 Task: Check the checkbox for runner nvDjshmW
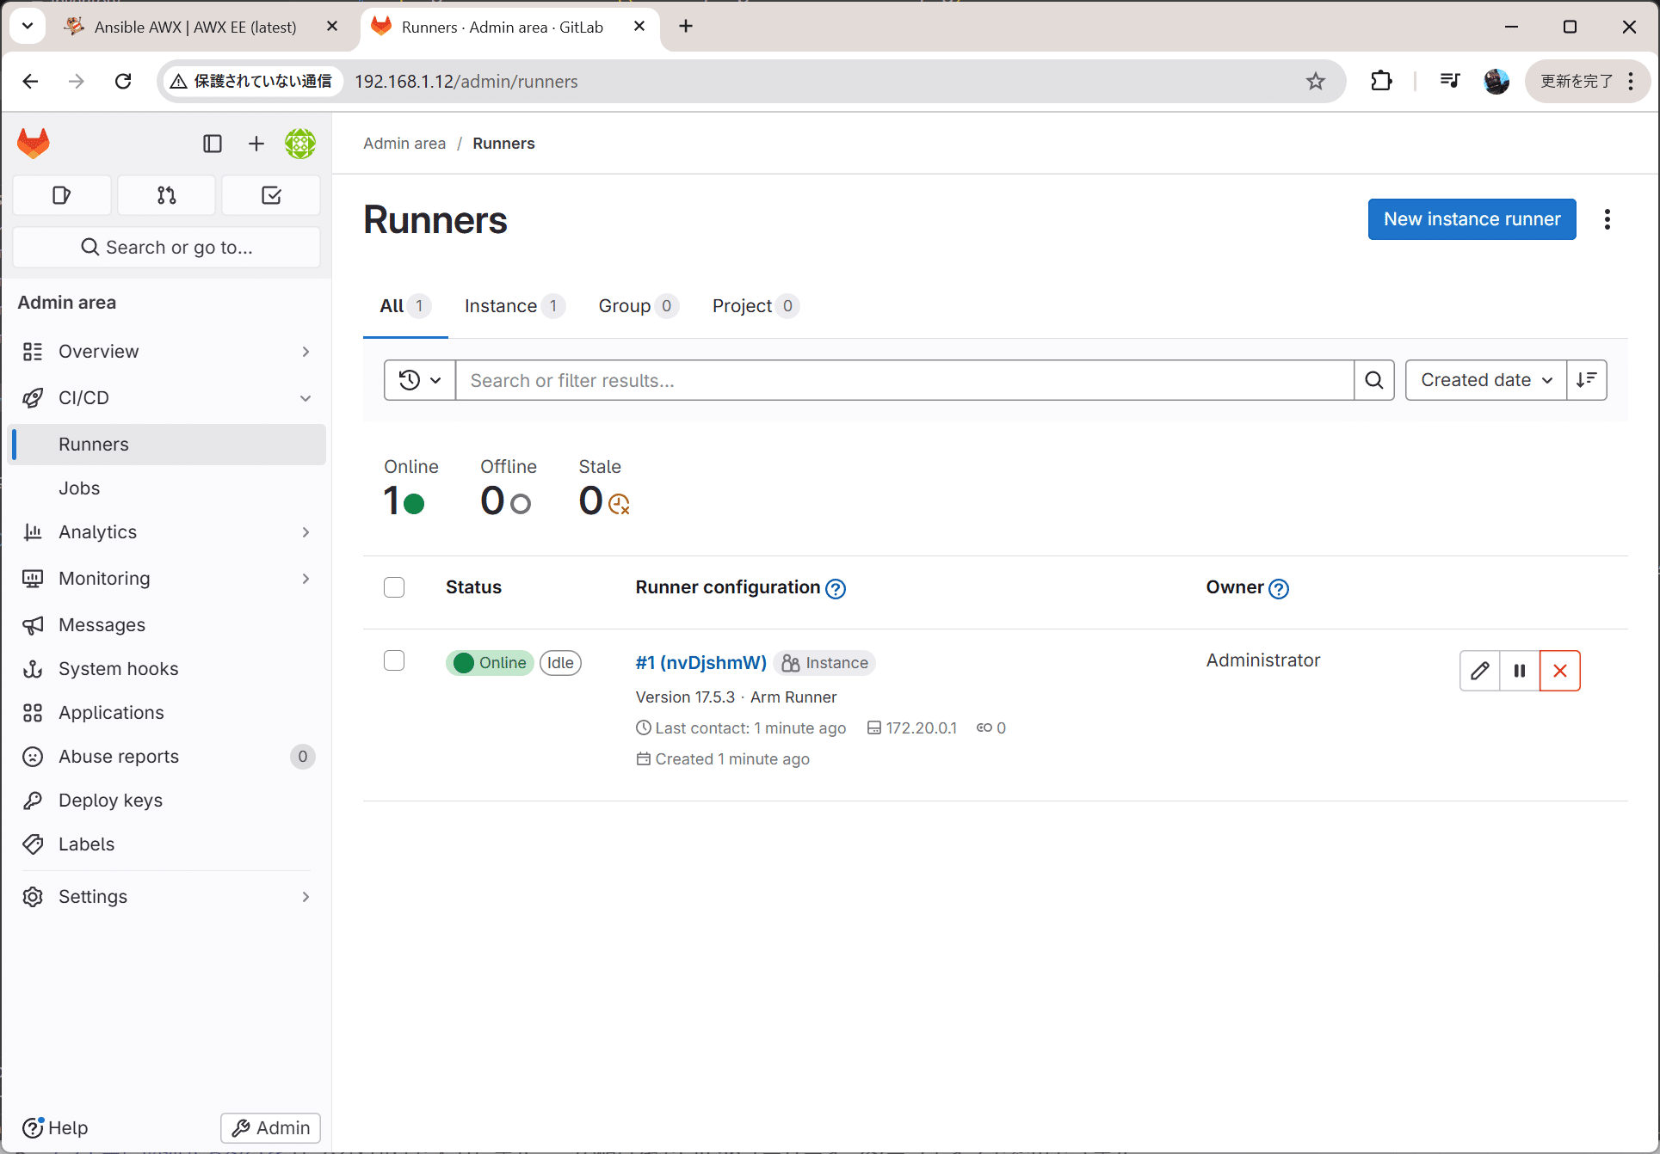394,660
